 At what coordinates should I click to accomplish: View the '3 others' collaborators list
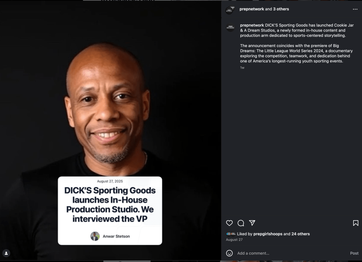tap(281, 9)
